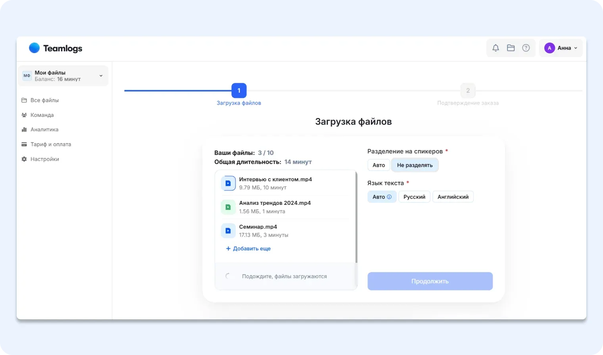
Task: Open Все файлы in sidebar
Action: (44, 100)
